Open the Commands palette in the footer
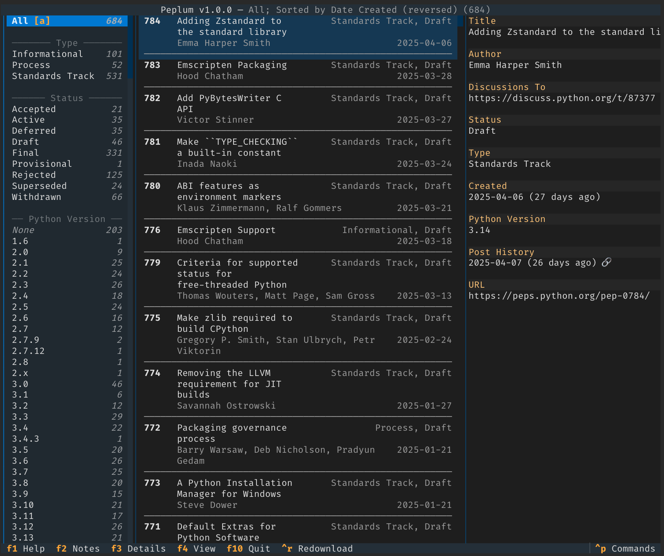The width and height of the screenshot is (664, 556). [625, 548]
